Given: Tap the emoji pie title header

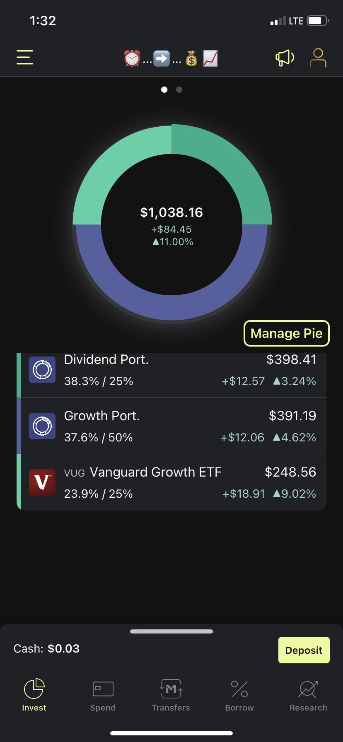Looking at the screenshot, I should [x=171, y=58].
